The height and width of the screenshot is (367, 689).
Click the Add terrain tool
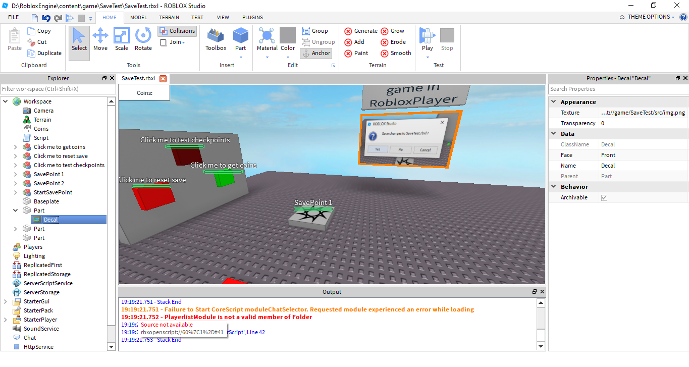(354, 42)
